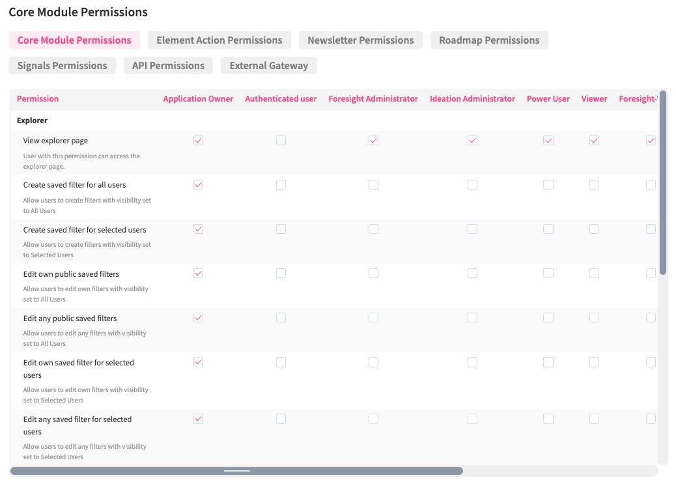Screen dimensions: 676x482
Task: Disable Create saved filter for all users for Application Owner
Action: point(199,185)
